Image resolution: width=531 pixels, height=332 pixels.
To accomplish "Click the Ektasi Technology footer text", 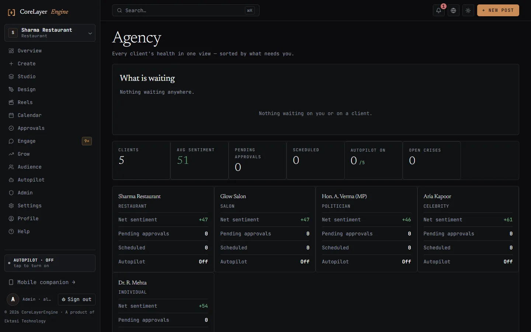I will click(25, 321).
